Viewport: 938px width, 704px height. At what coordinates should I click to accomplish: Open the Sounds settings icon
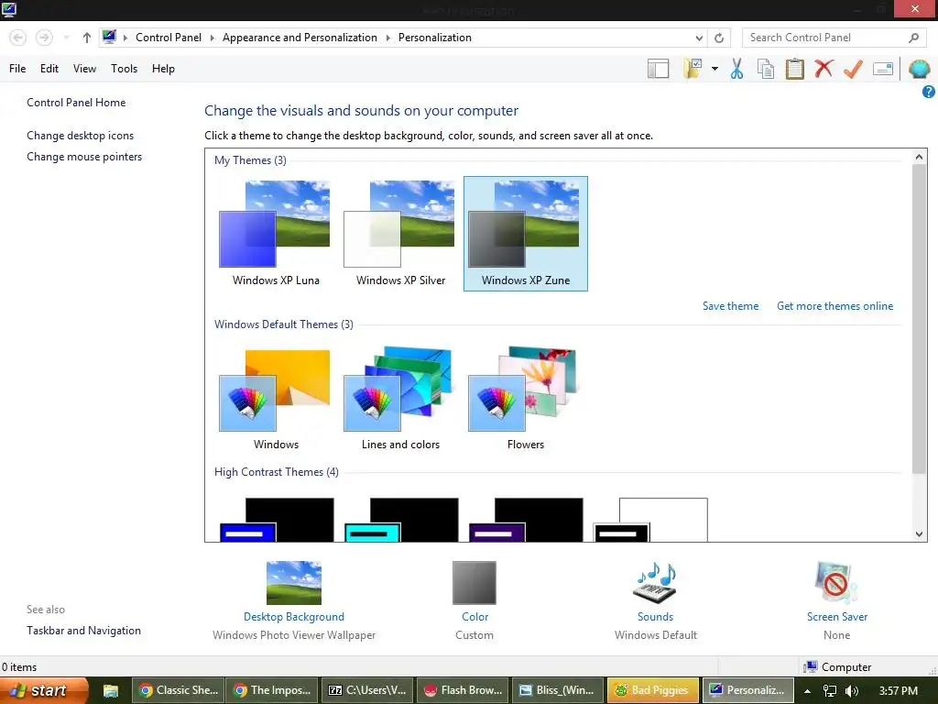tap(655, 582)
